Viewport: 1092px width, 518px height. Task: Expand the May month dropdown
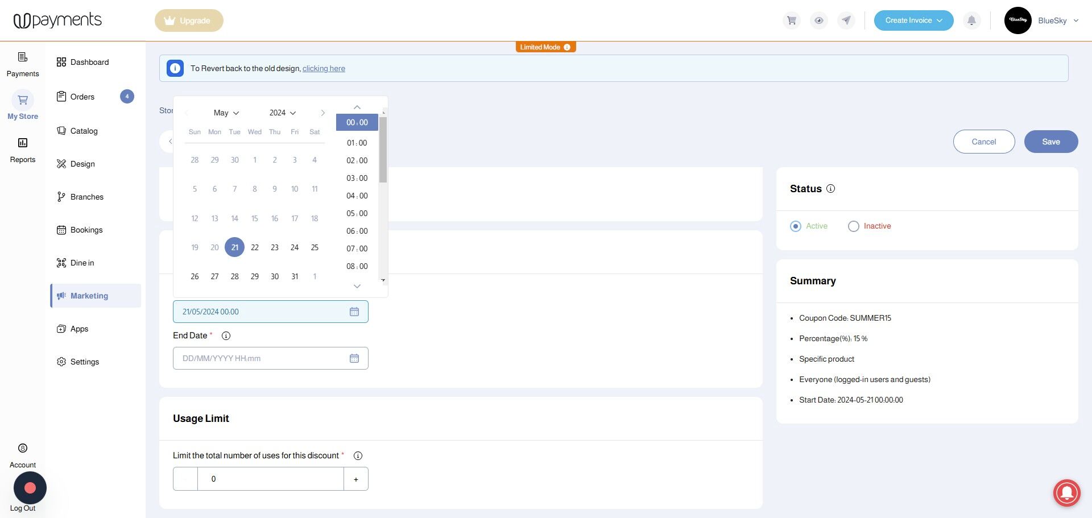coord(226,113)
